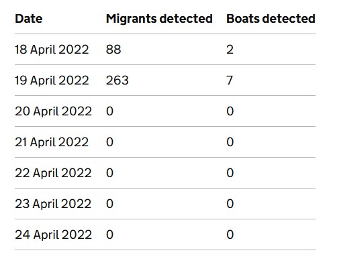Select the 24 April 2022 date cell

(53, 235)
